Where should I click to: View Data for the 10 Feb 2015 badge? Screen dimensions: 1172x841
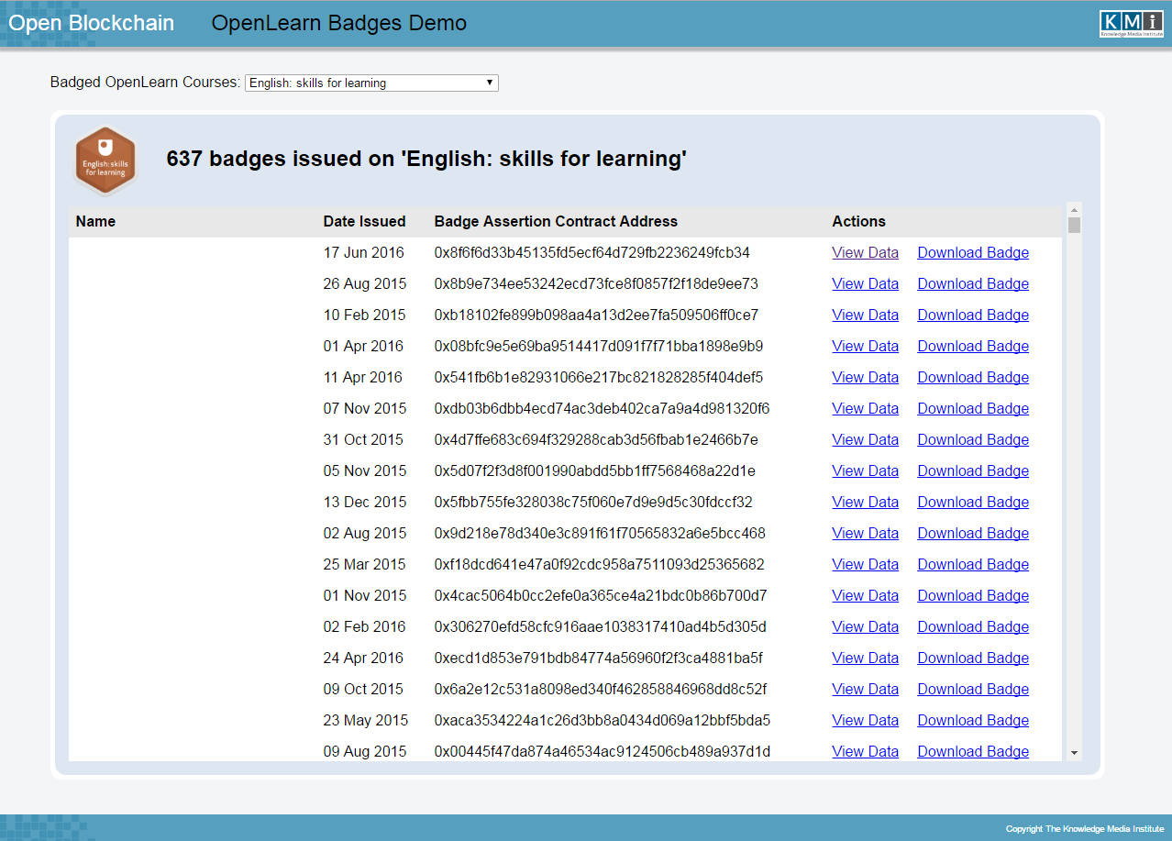(865, 315)
